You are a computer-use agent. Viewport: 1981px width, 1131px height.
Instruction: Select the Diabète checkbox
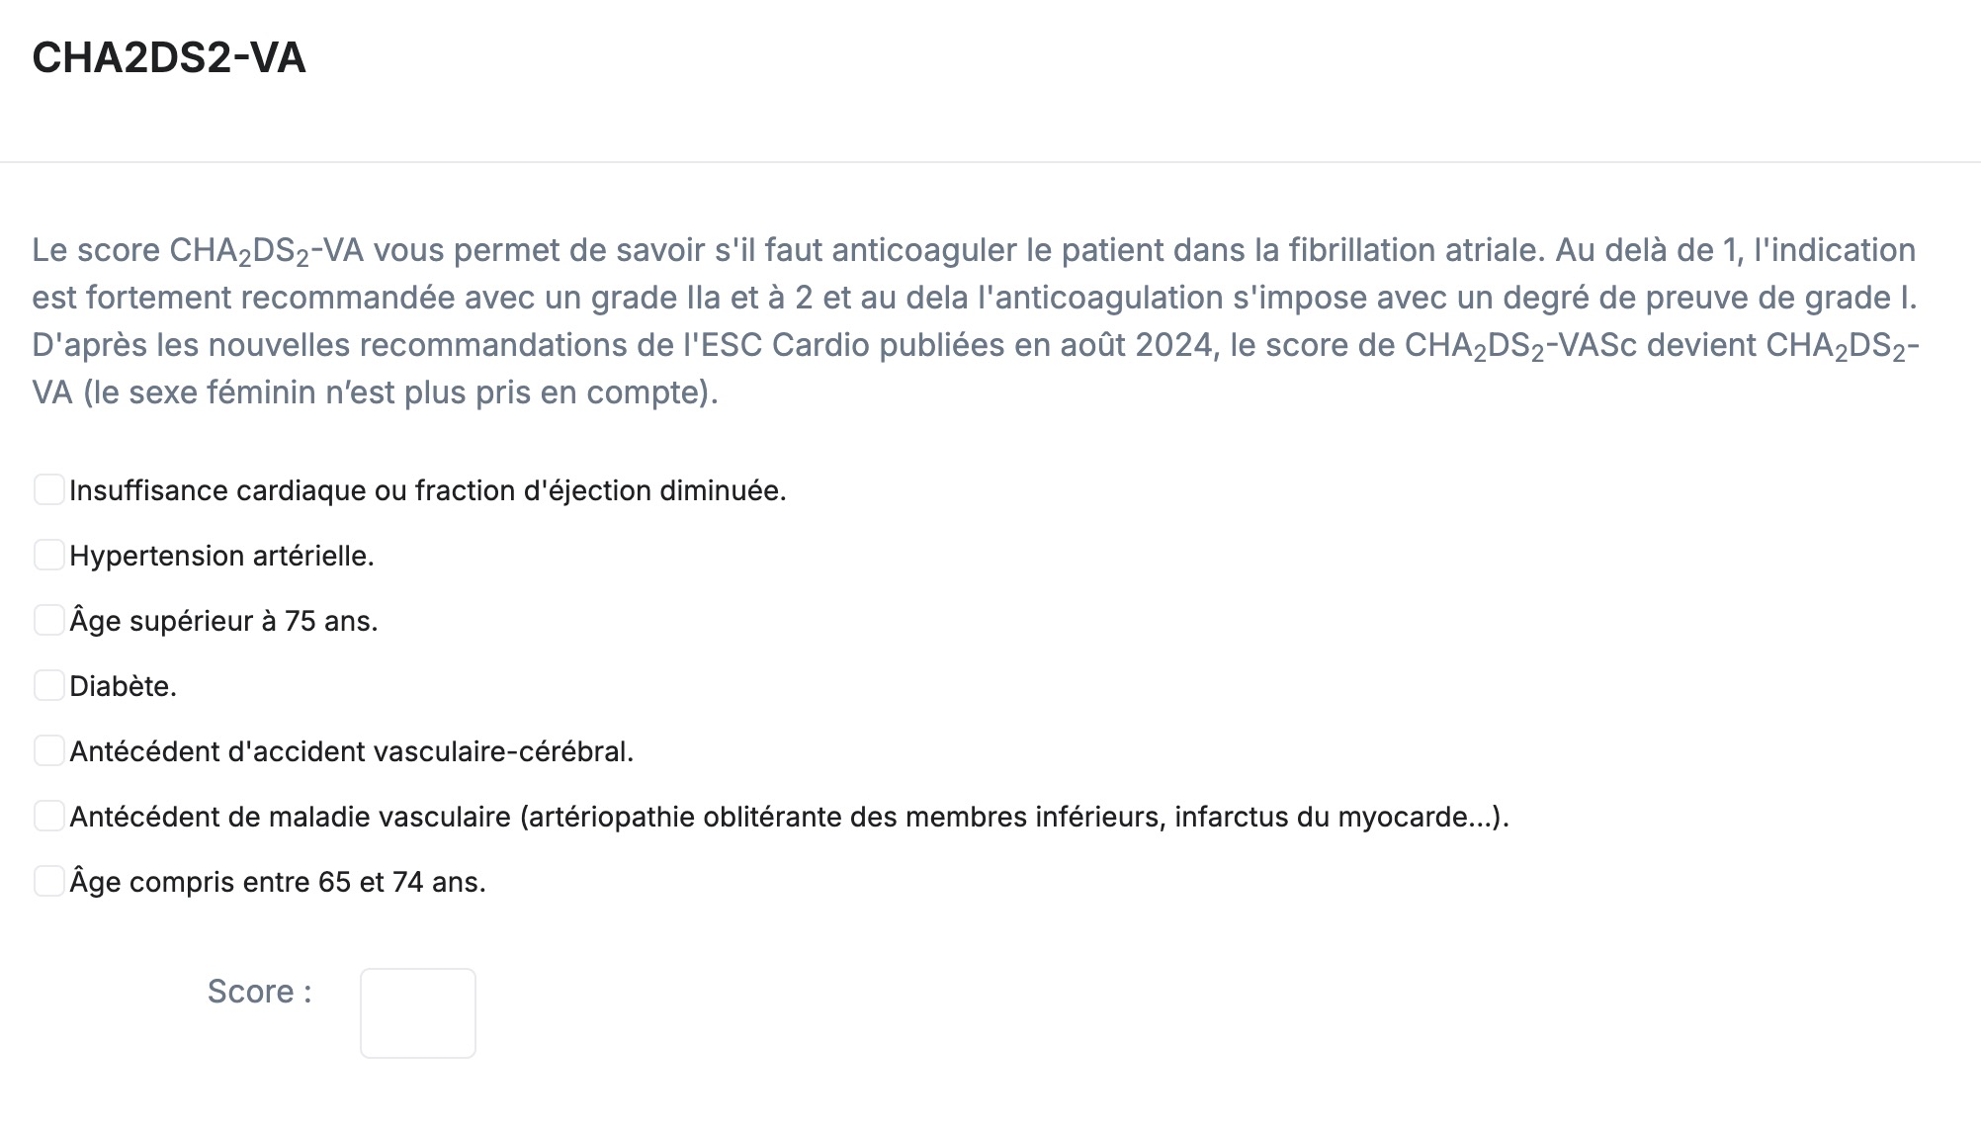pos(48,685)
